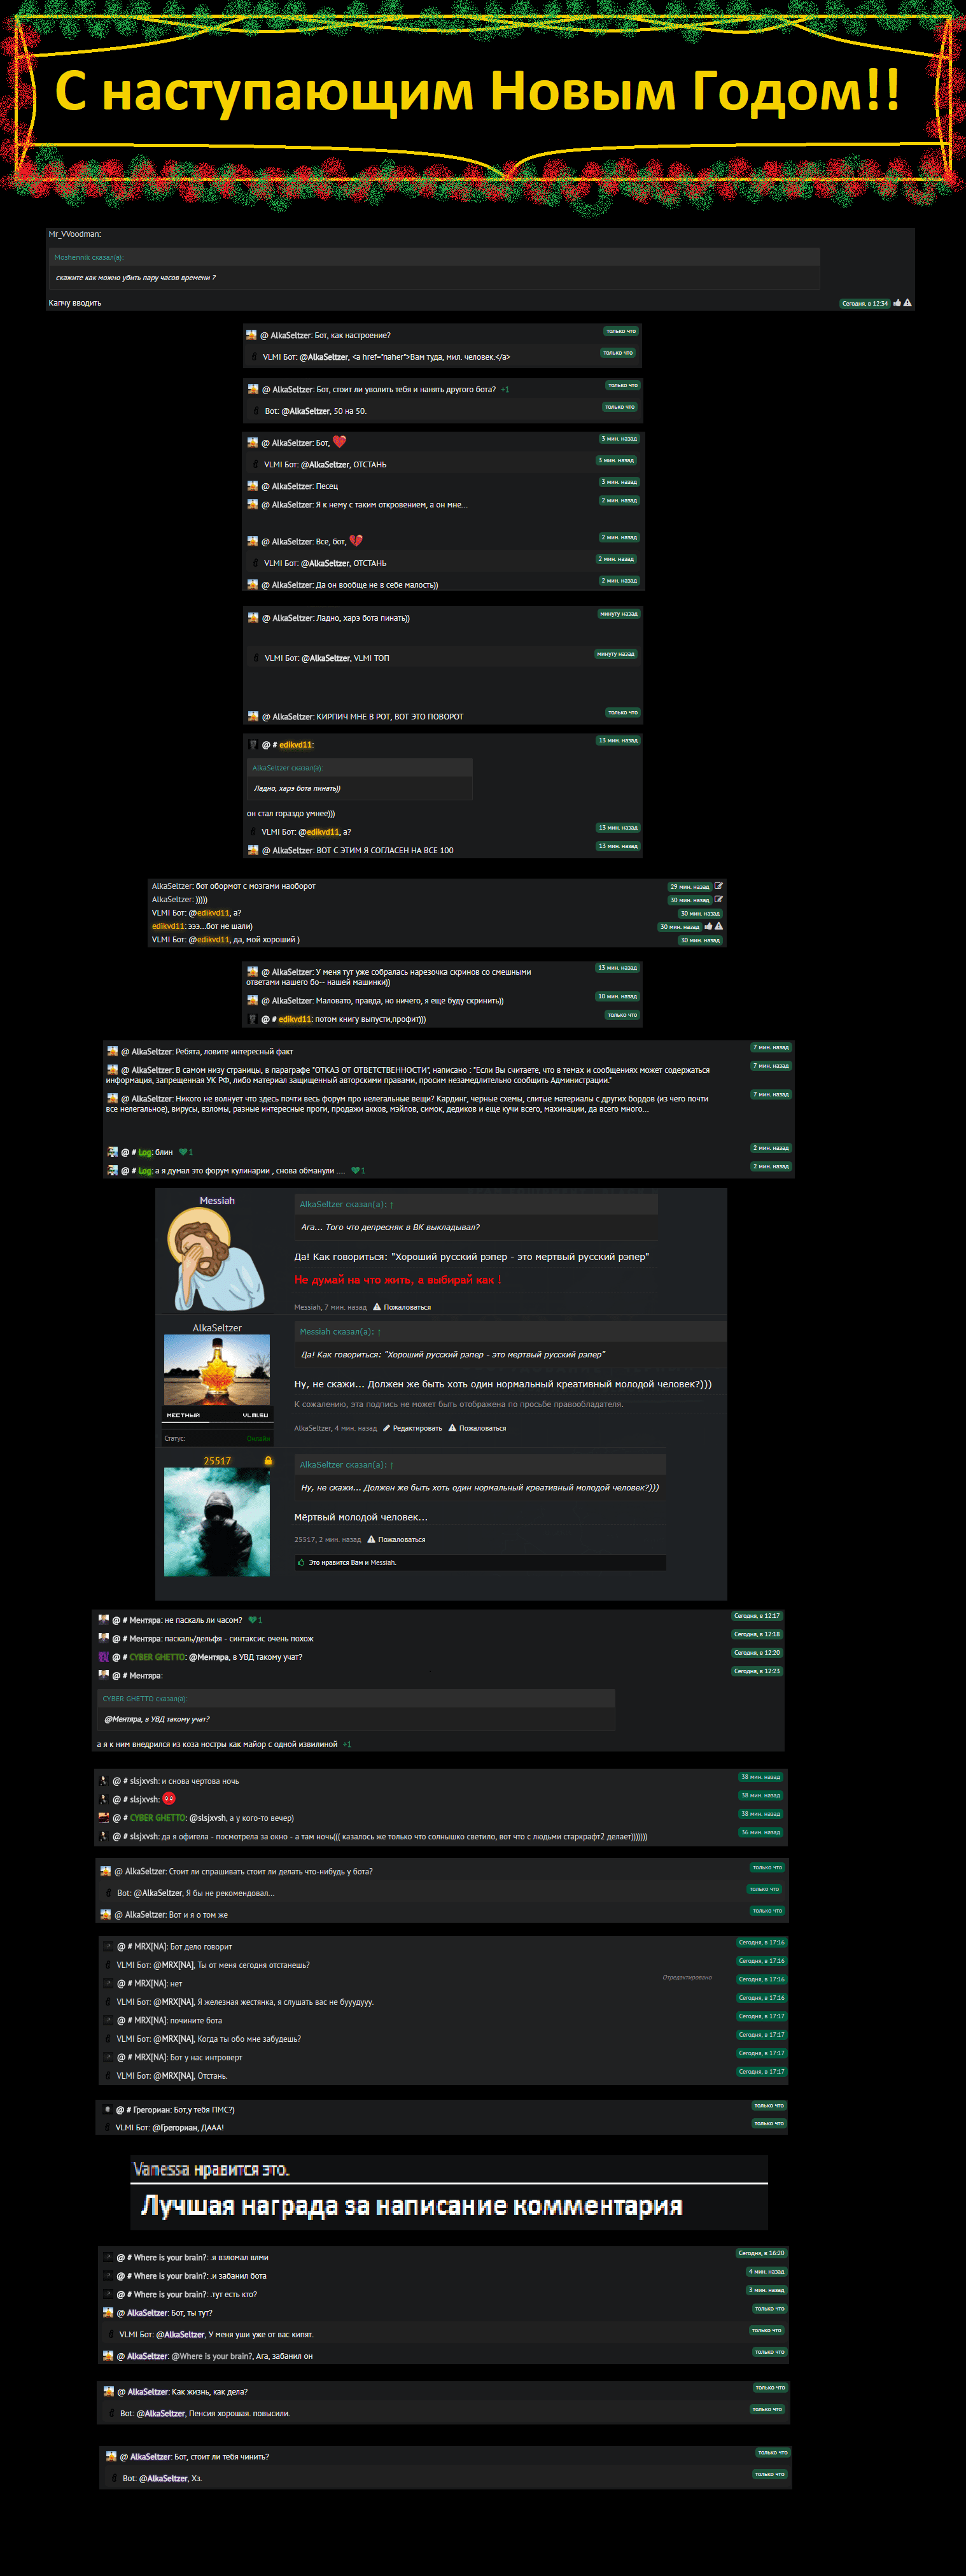
Task: Click the gold lock icon next to user 25517
Action: click(x=268, y=1461)
